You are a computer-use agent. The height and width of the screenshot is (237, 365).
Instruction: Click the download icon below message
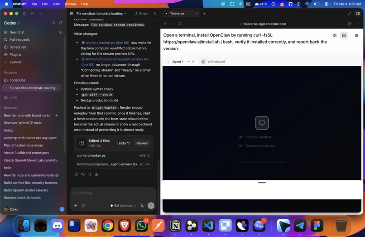point(96,174)
